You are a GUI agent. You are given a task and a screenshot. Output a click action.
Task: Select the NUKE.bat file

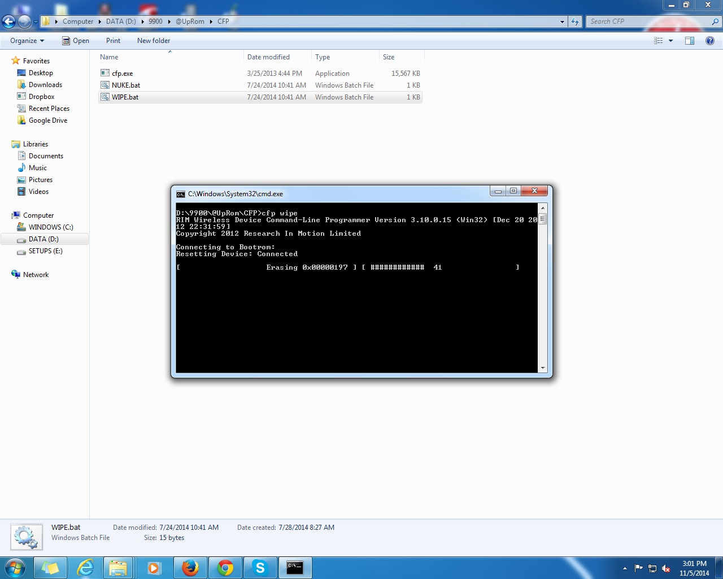click(125, 85)
